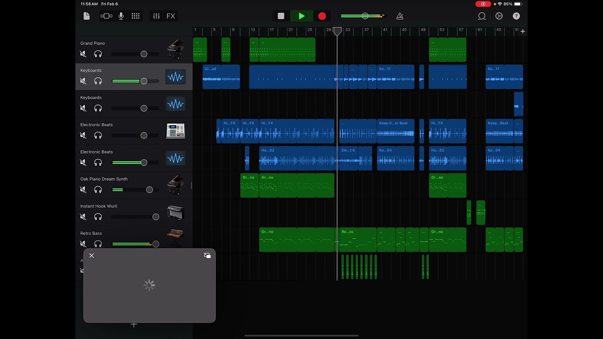Select the Grand Piano instrument icon

pos(175,49)
